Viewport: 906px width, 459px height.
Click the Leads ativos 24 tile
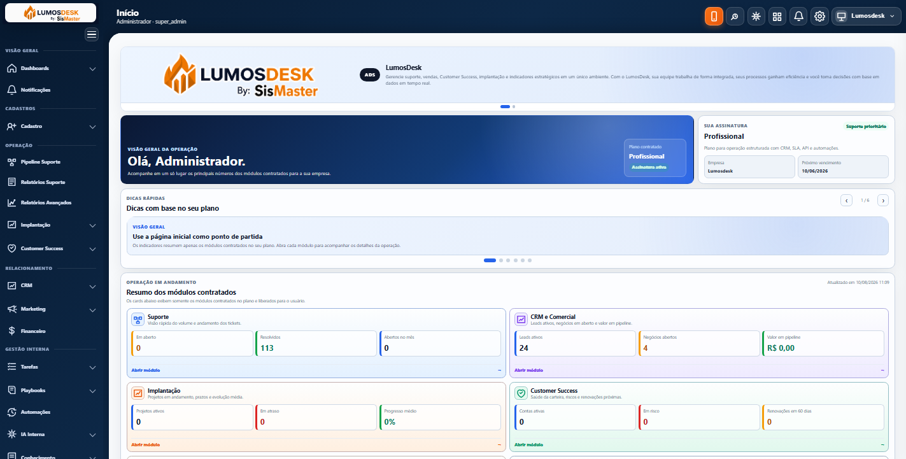point(575,343)
